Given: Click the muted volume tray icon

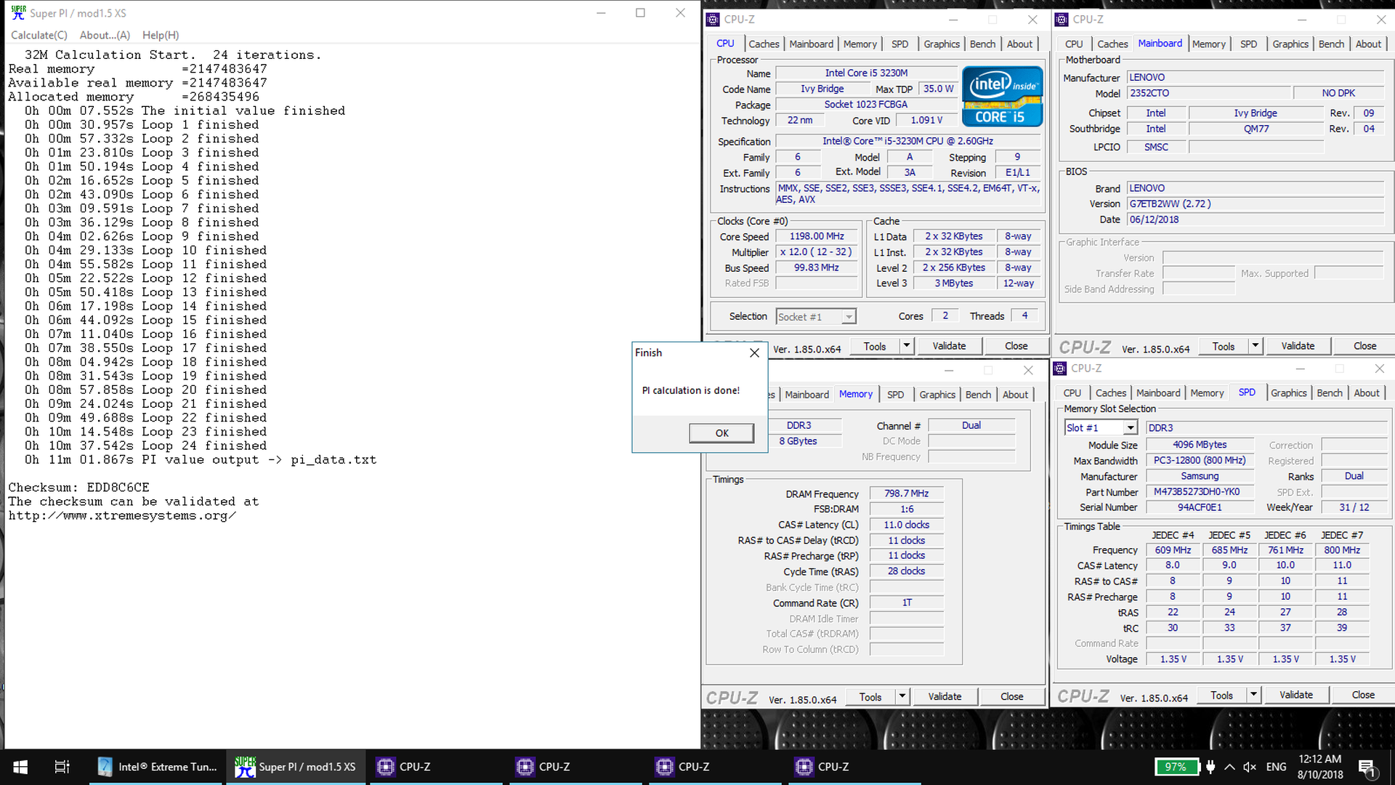Looking at the screenshot, I should coord(1250,767).
